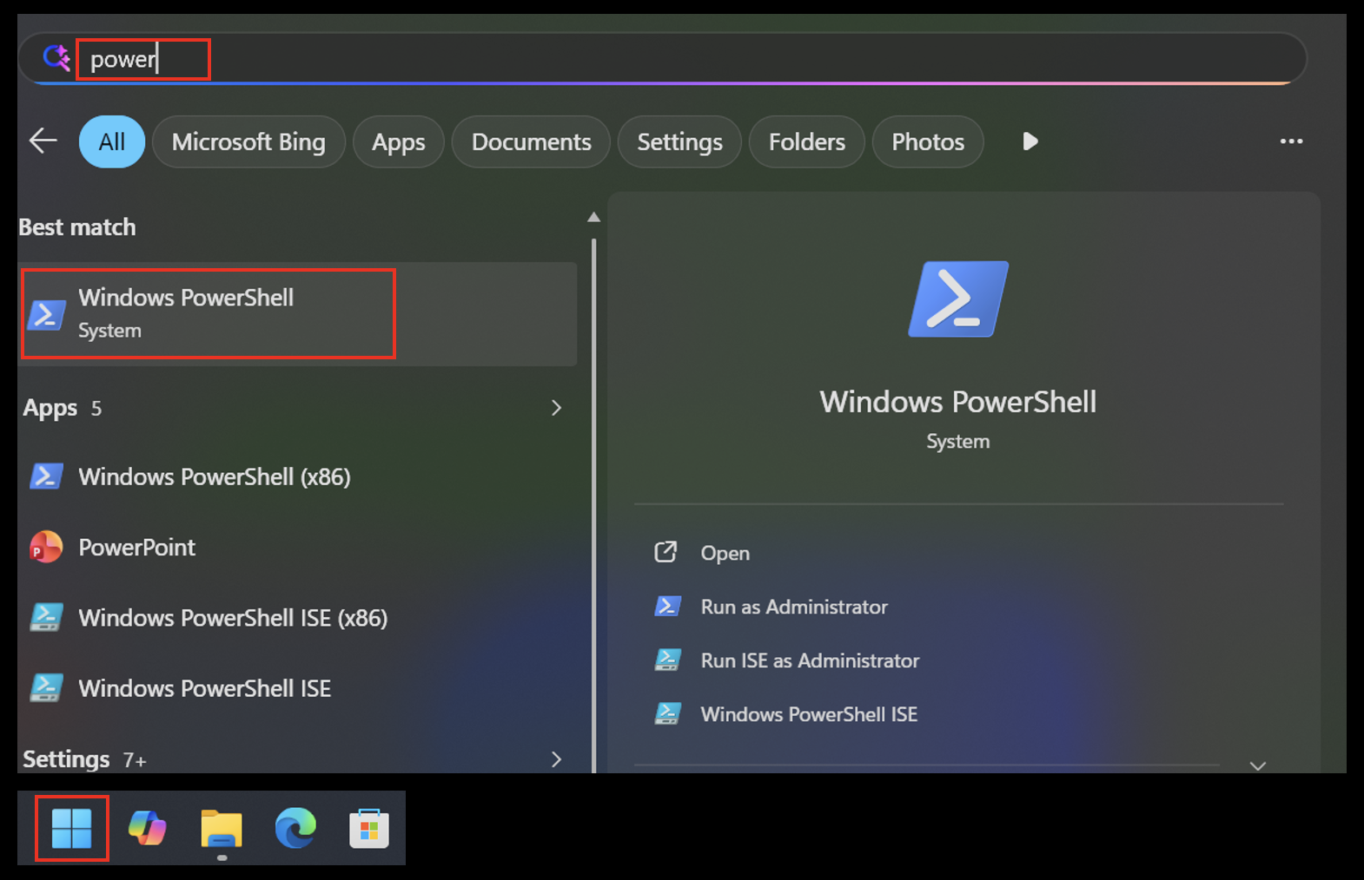
Task: Click the Windows PowerShell (x86) icon
Action: pyautogui.click(x=46, y=476)
